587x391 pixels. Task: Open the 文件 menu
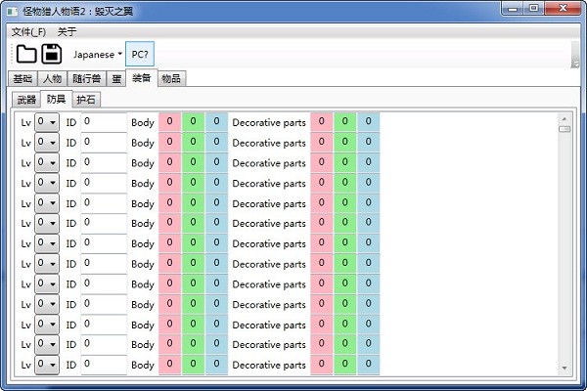click(x=28, y=31)
